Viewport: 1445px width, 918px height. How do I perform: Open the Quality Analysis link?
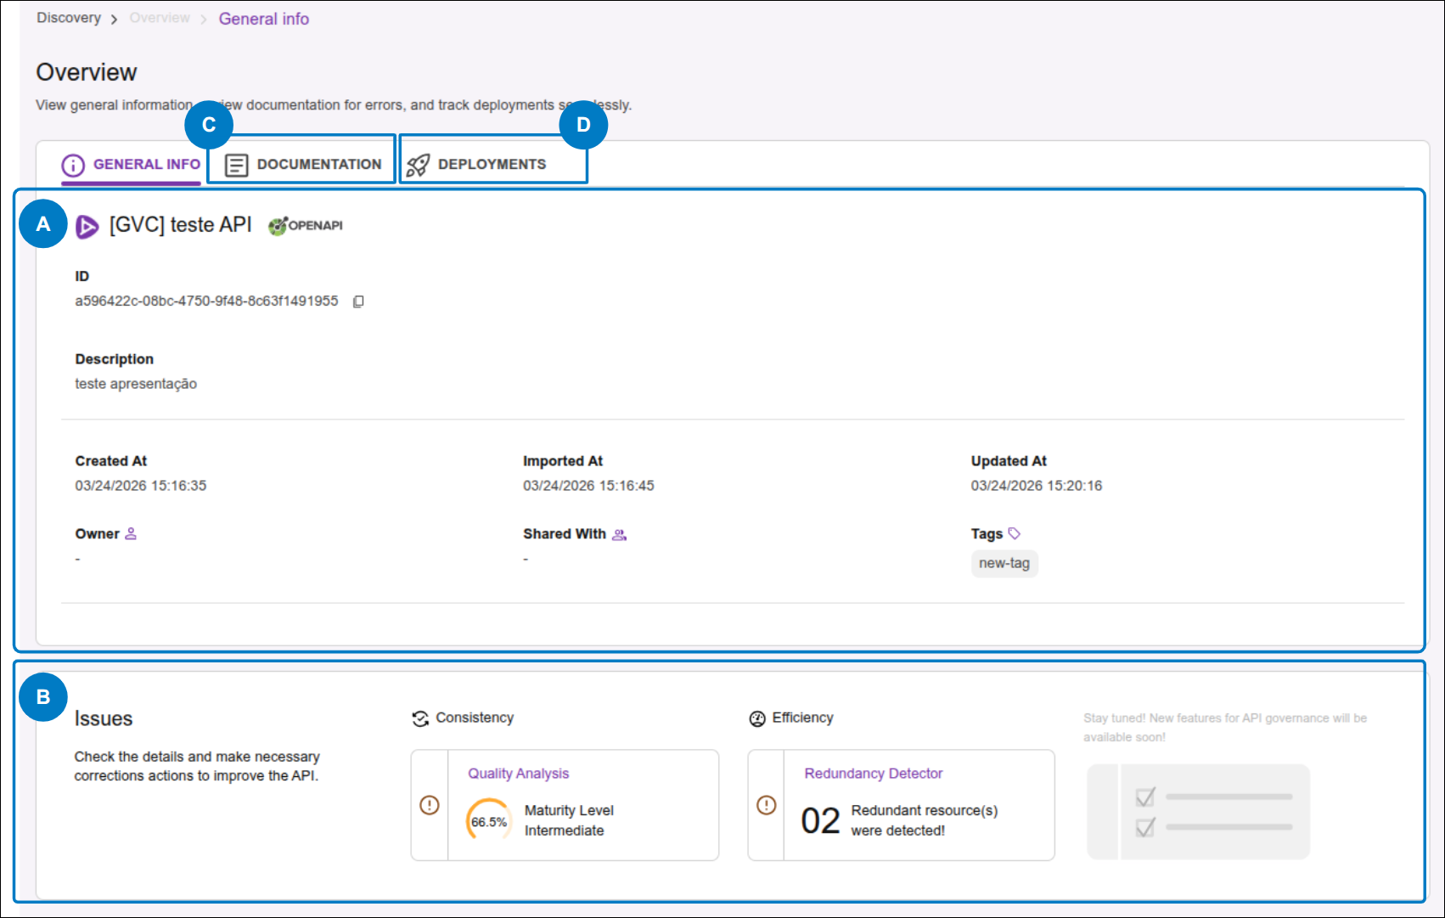coord(518,774)
